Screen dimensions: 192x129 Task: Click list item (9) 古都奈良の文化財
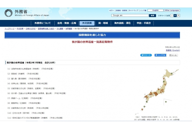pyautogui.click(x=28, y=108)
